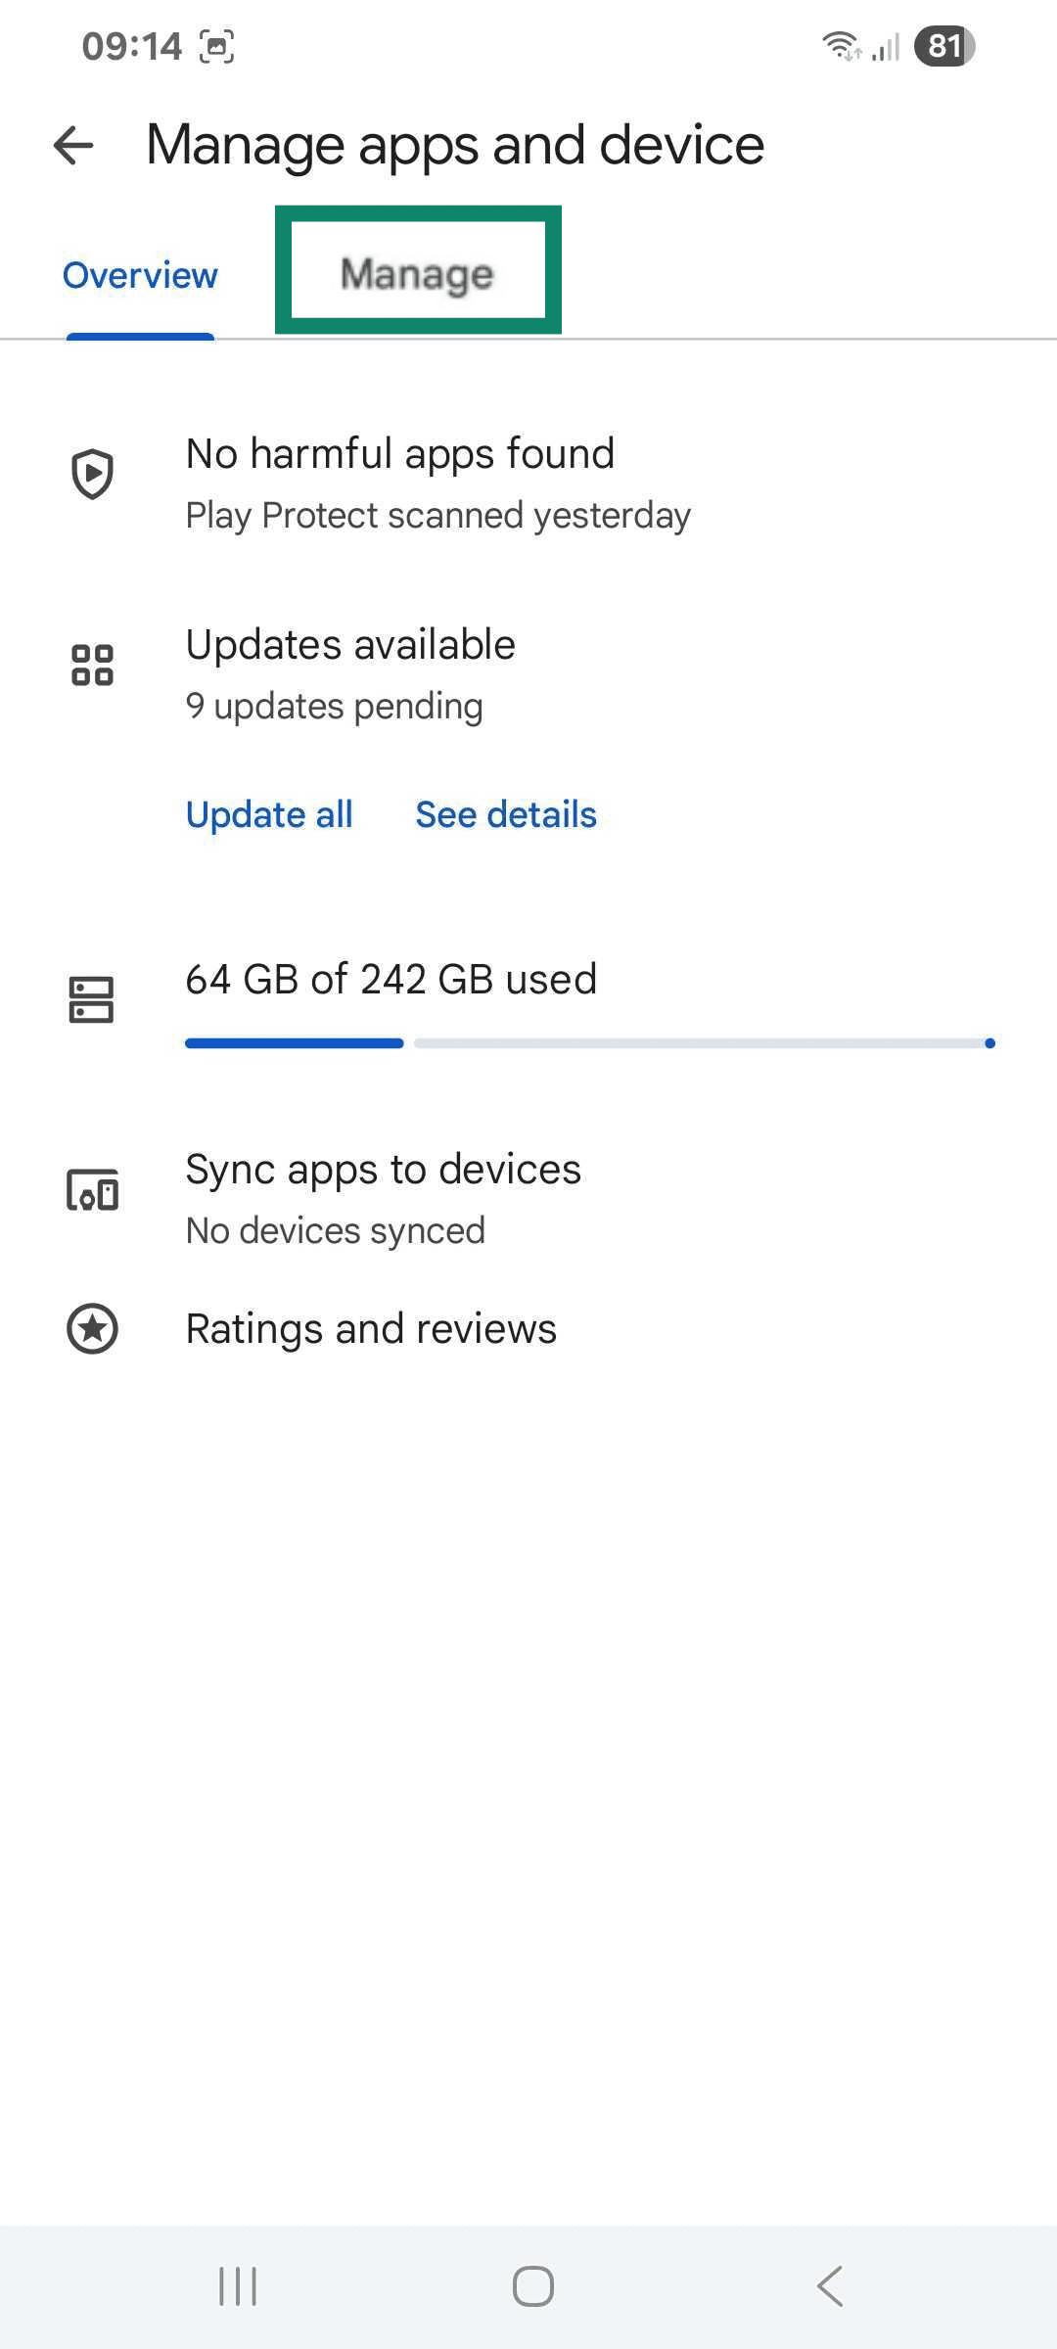Select the Overview tab

140,276
